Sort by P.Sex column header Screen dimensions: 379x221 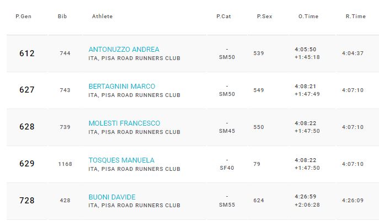click(x=264, y=17)
